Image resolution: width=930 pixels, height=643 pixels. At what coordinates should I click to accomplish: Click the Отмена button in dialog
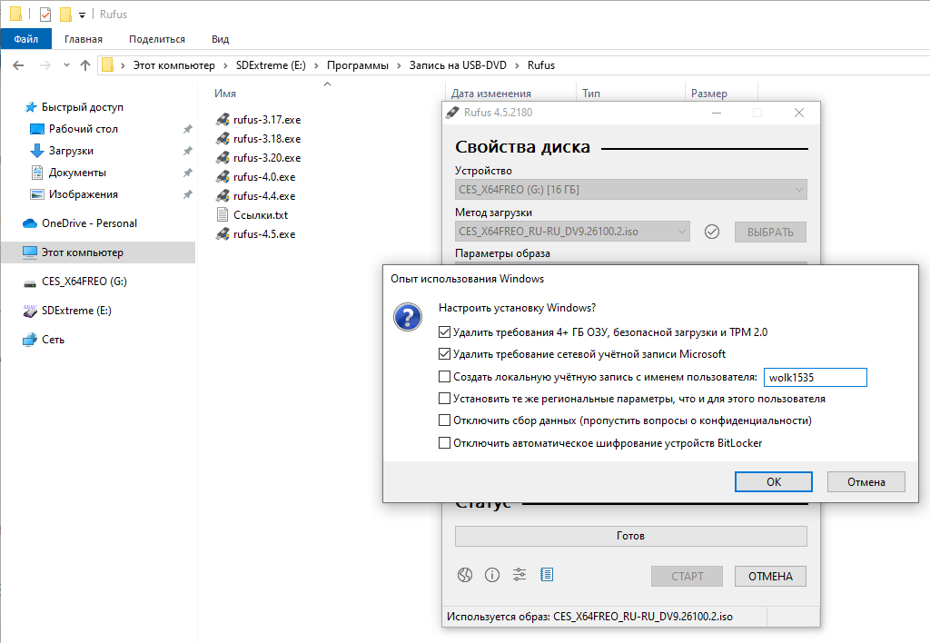pos(866,481)
